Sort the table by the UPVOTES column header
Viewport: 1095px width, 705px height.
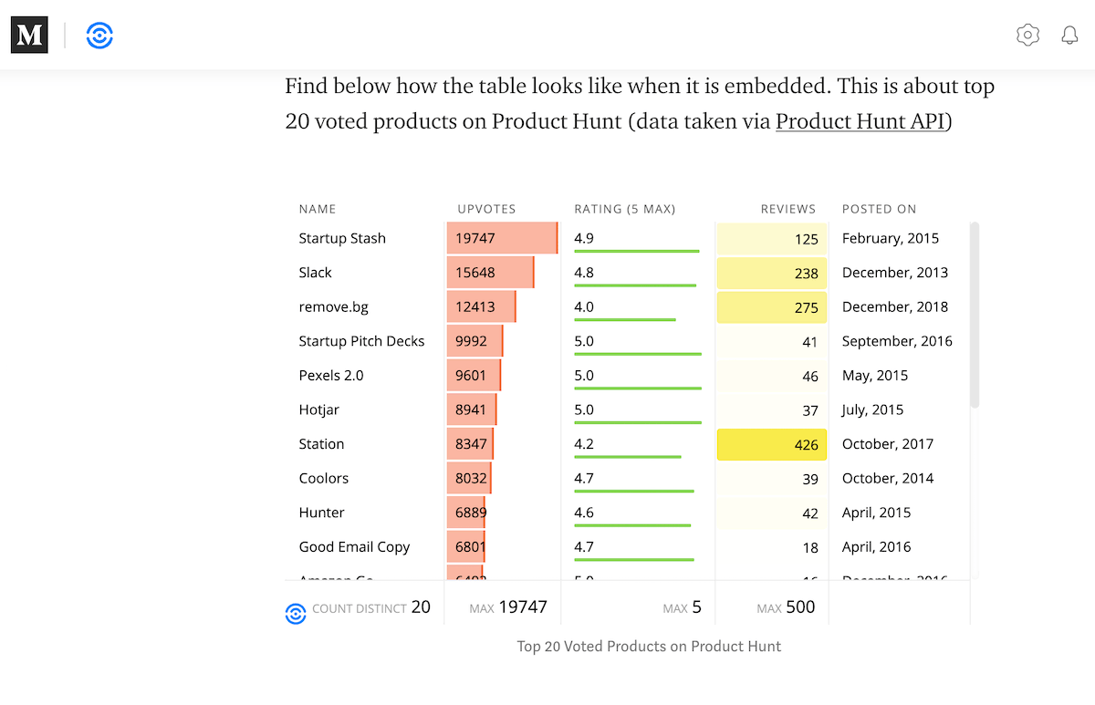click(485, 209)
